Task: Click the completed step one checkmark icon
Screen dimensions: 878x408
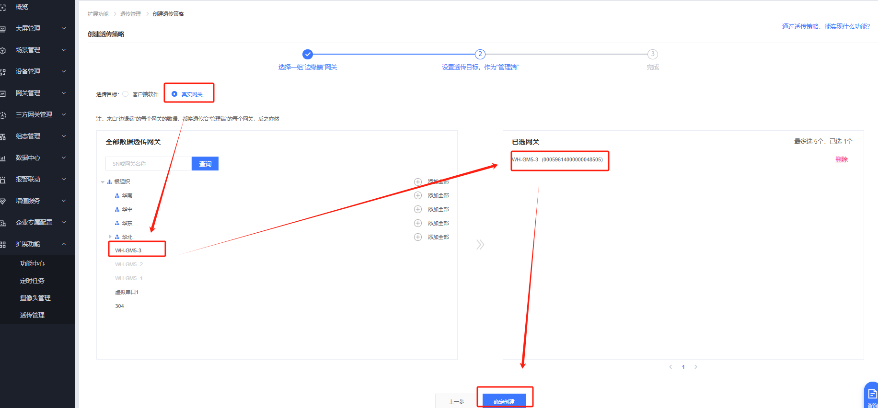Action: coord(308,54)
